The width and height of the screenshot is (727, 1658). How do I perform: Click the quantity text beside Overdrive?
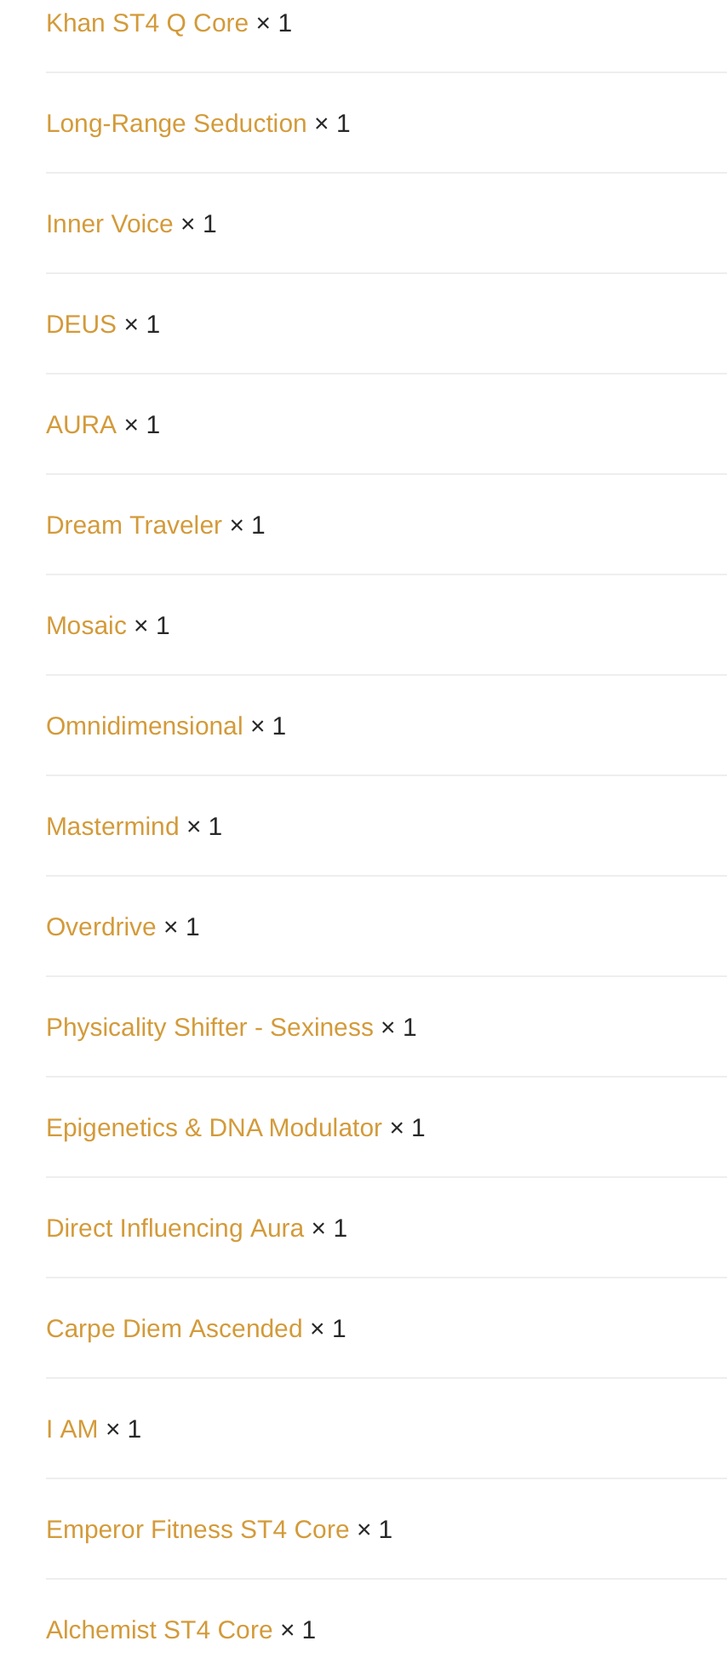[182, 927]
